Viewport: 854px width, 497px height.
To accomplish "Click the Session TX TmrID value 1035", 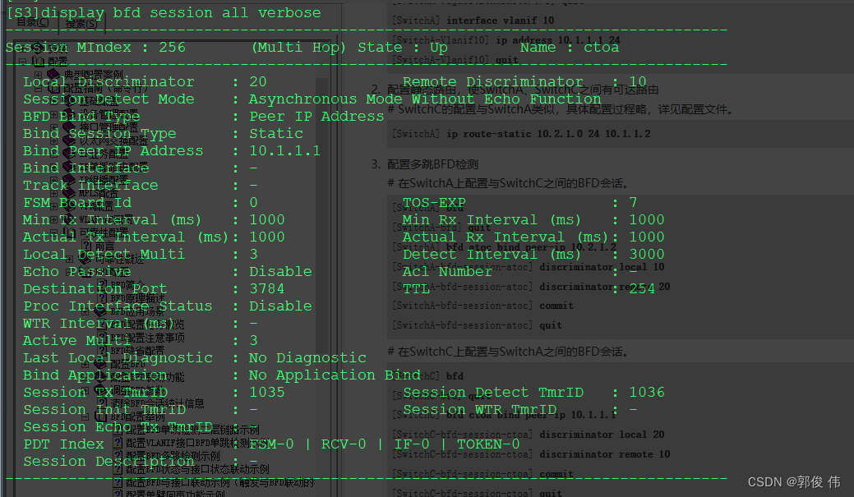I will (x=267, y=392).
